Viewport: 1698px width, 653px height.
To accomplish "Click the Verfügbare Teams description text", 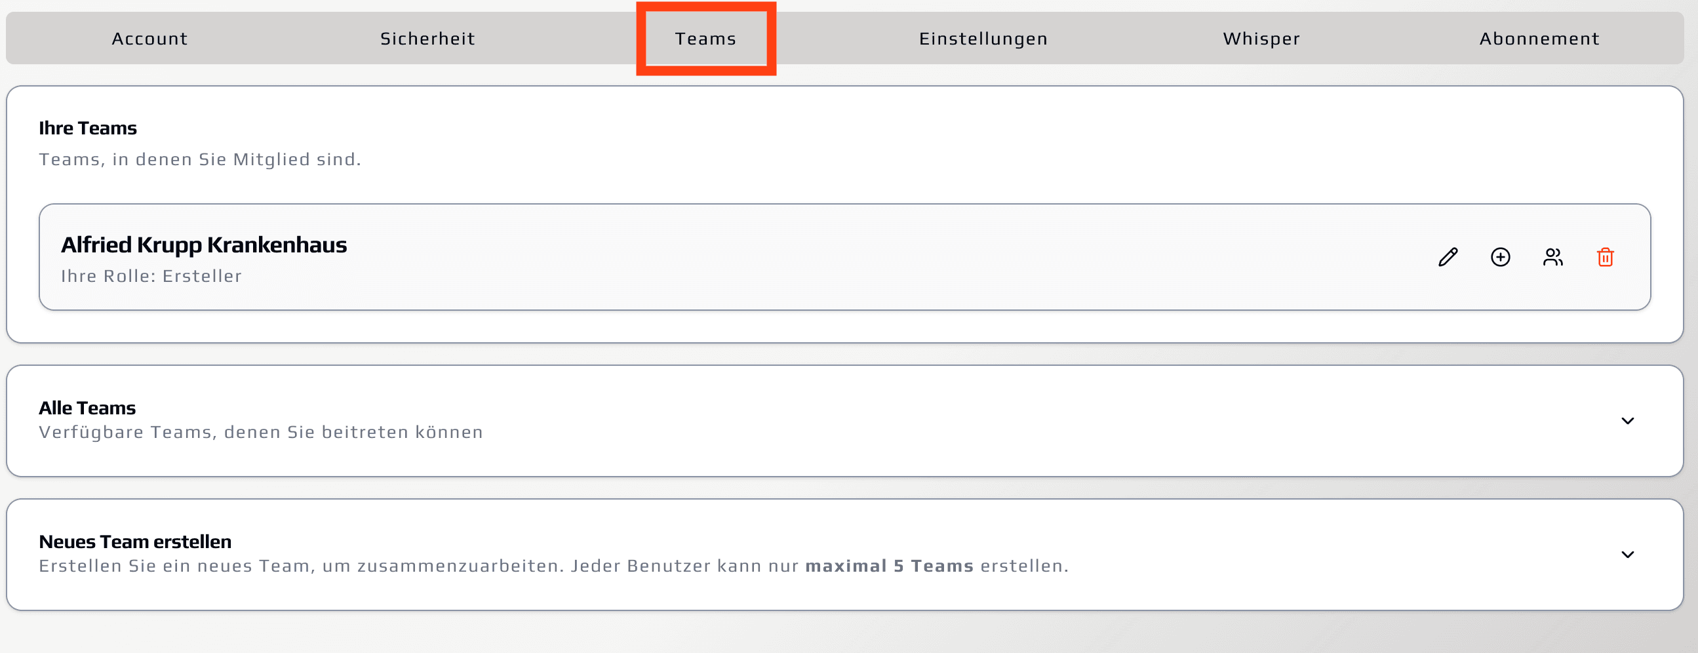I will point(260,432).
